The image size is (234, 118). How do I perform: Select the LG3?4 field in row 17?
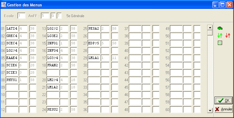pos(53,58)
